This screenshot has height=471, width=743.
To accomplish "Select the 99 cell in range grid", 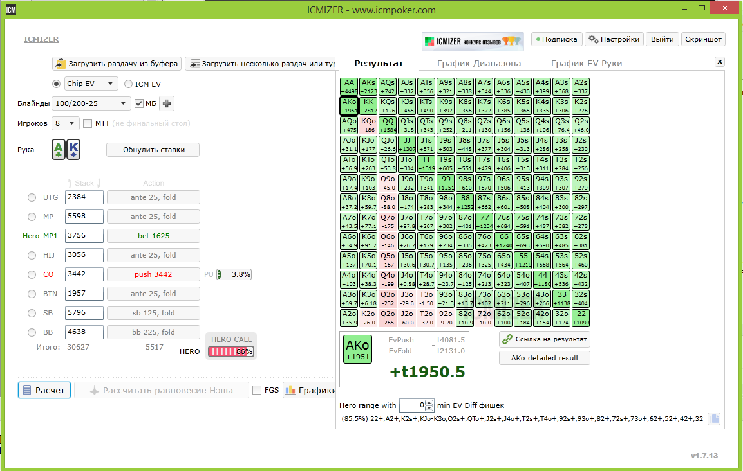I will [x=446, y=184].
